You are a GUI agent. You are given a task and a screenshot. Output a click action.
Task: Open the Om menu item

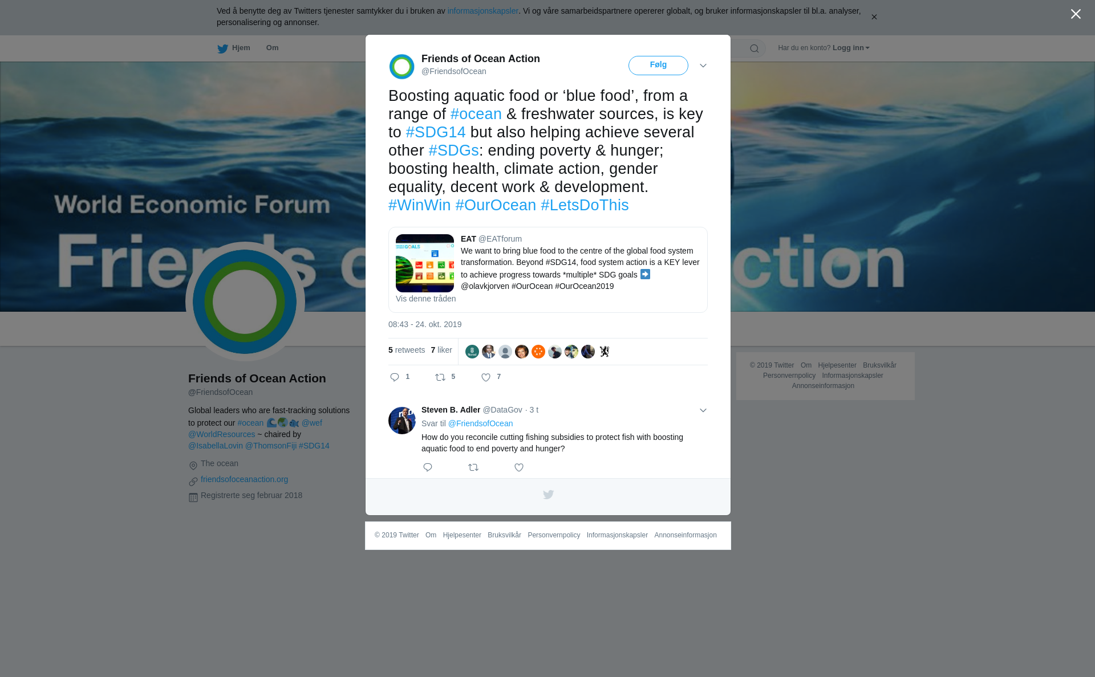pos(272,48)
